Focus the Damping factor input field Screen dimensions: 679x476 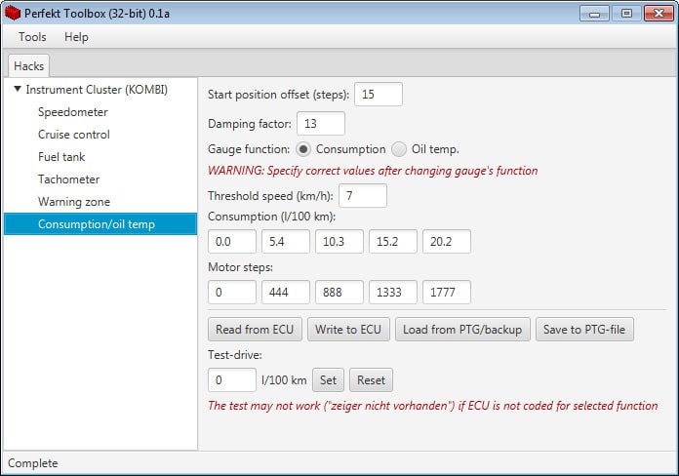point(320,124)
